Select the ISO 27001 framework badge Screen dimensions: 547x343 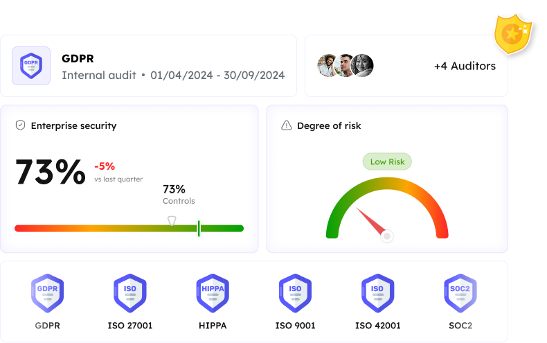pos(130,293)
